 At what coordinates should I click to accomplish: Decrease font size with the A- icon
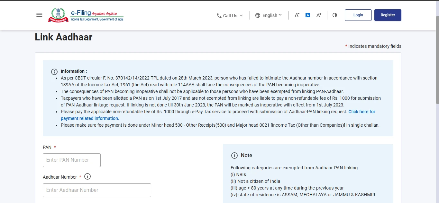pyautogui.click(x=297, y=15)
